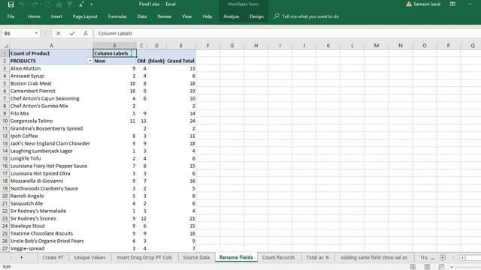Open the Help ribbon tab
This screenshot has width=481, height=270.
pyautogui.click(x=207, y=16)
